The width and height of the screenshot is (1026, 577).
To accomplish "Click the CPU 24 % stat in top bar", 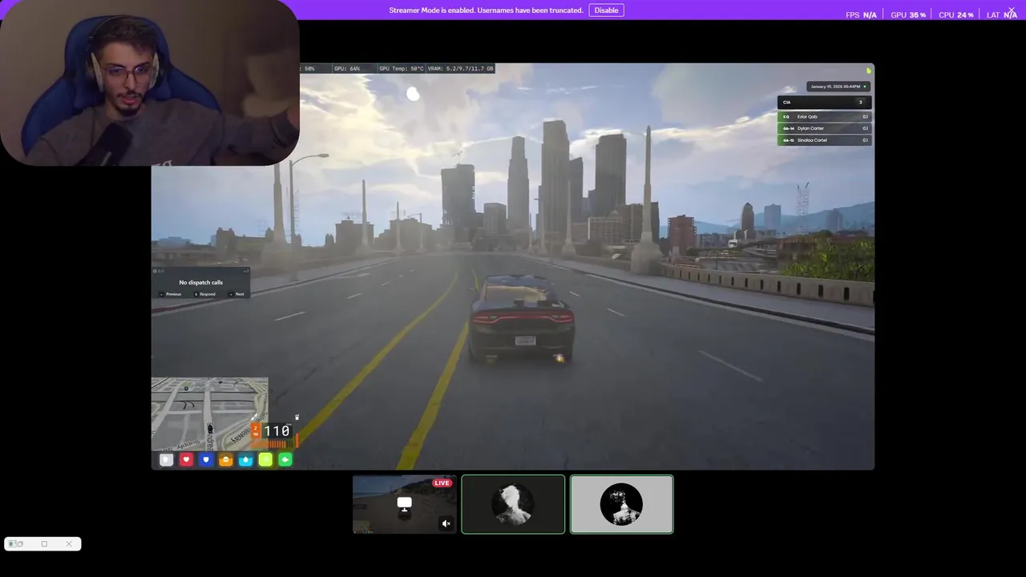I will [956, 14].
